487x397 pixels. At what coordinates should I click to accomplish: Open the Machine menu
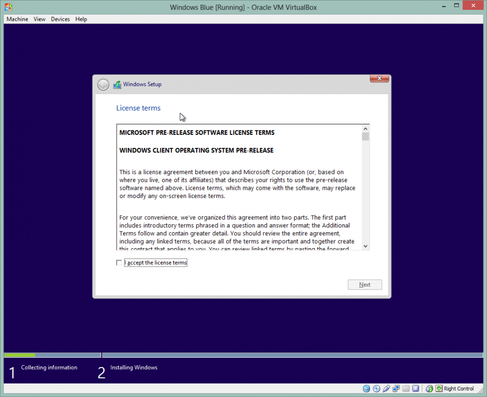(x=18, y=19)
